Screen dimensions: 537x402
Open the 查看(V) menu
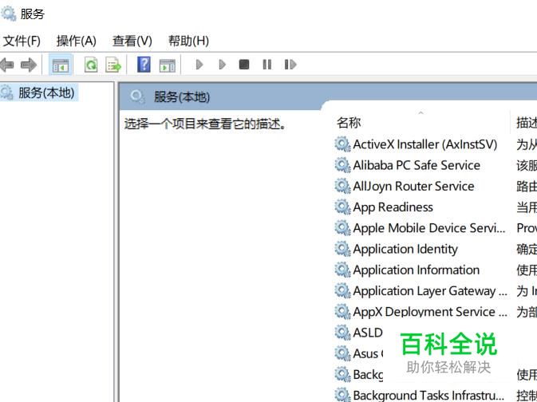pos(132,41)
